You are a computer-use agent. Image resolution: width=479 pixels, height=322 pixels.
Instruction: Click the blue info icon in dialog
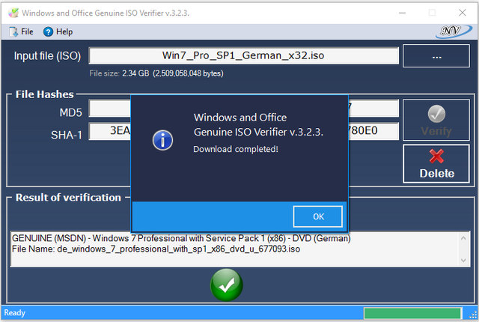click(162, 140)
